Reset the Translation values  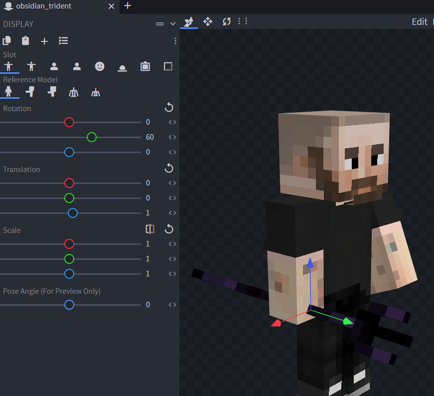[x=169, y=168]
